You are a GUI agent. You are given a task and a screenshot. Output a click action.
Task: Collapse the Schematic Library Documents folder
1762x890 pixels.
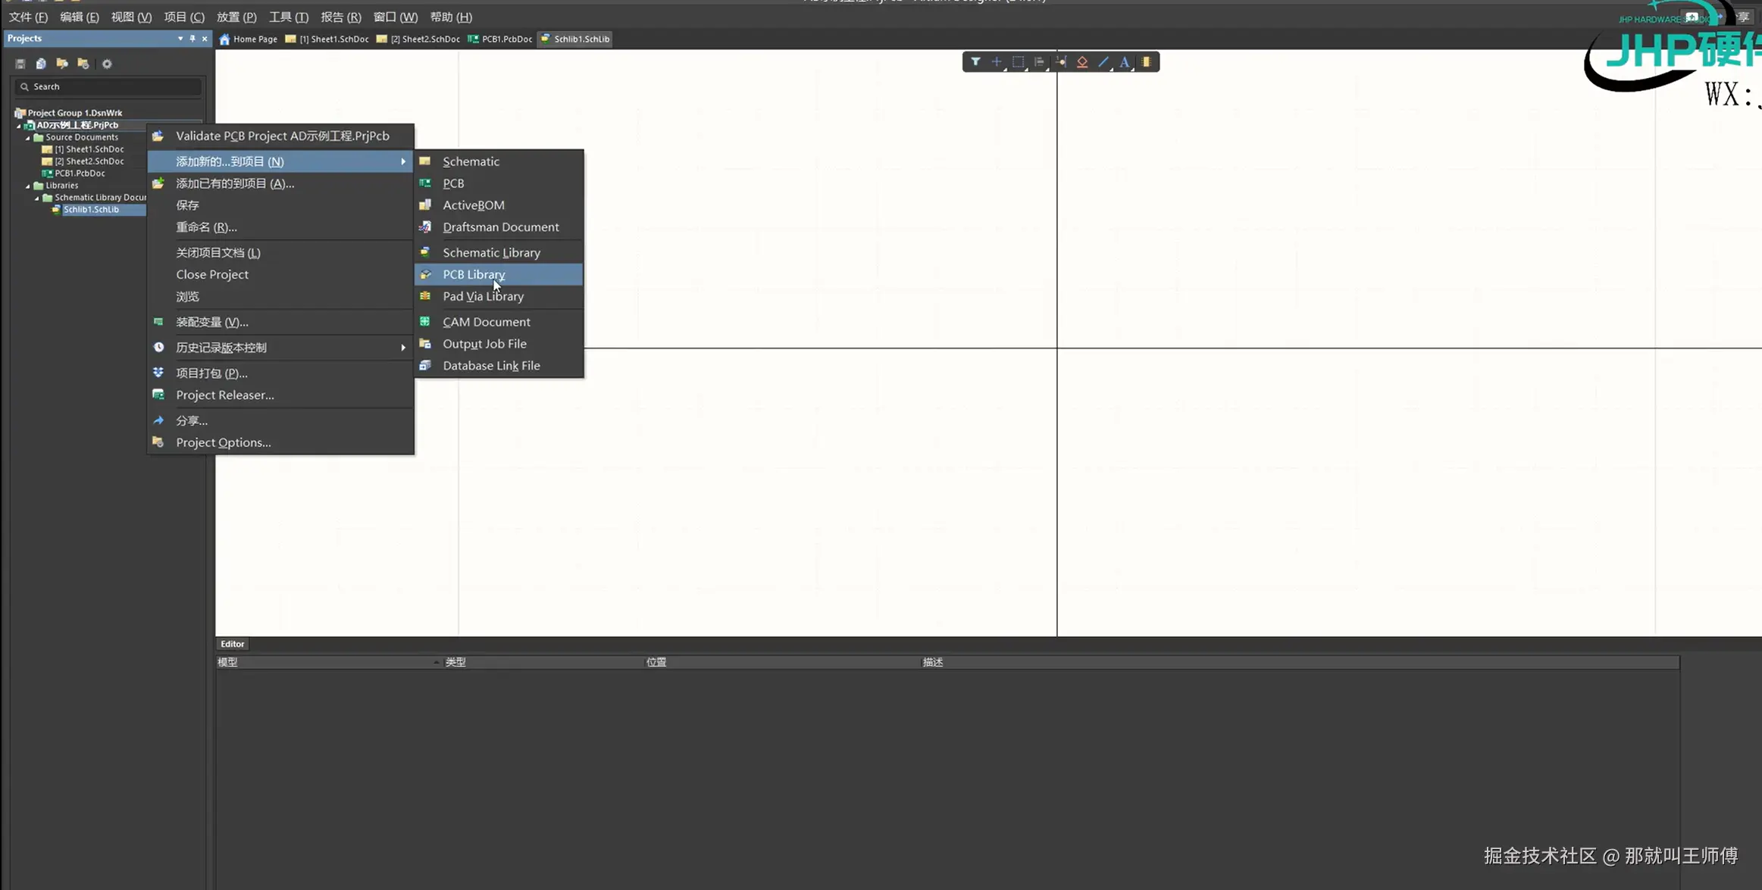(37, 198)
